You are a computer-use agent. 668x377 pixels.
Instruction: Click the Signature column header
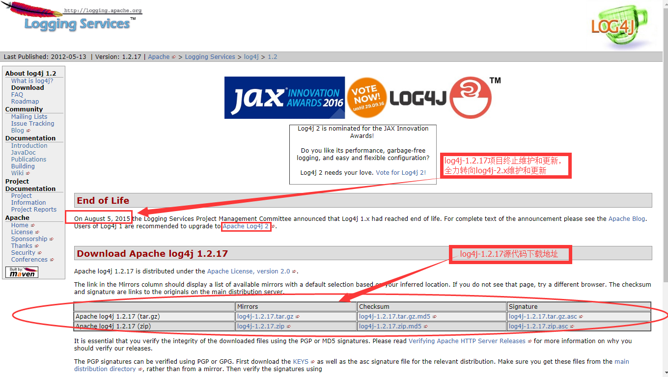click(579, 307)
